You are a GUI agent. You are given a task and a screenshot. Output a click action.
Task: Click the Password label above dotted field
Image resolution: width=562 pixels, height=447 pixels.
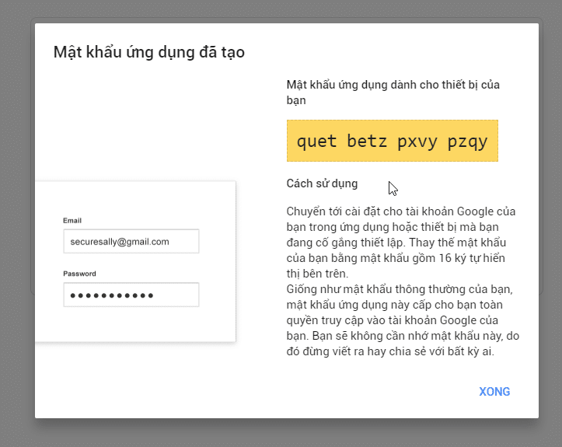point(79,274)
